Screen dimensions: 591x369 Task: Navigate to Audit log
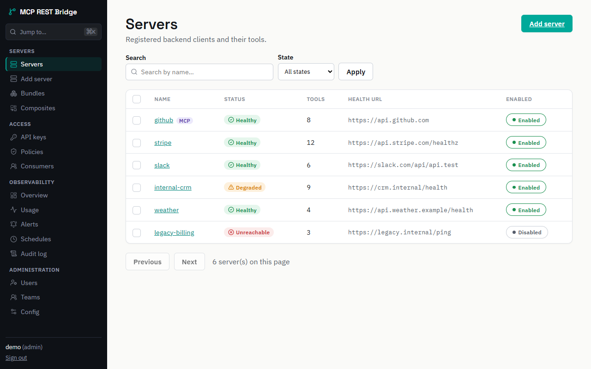click(x=54, y=254)
